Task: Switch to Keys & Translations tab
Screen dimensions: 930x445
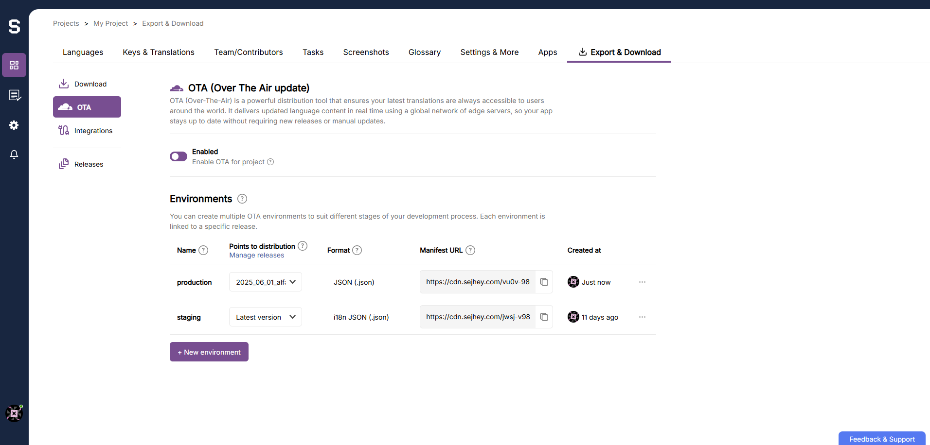Action: 159,52
